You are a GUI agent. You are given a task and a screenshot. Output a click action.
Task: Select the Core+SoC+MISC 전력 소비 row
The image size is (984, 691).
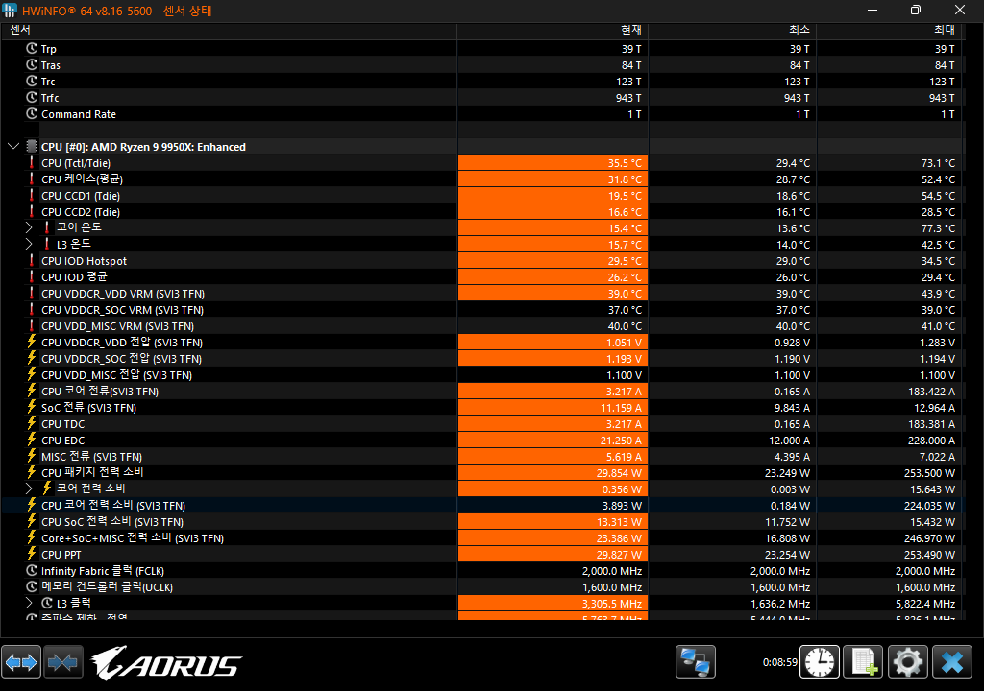pyautogui.click(x=481, y=537)
